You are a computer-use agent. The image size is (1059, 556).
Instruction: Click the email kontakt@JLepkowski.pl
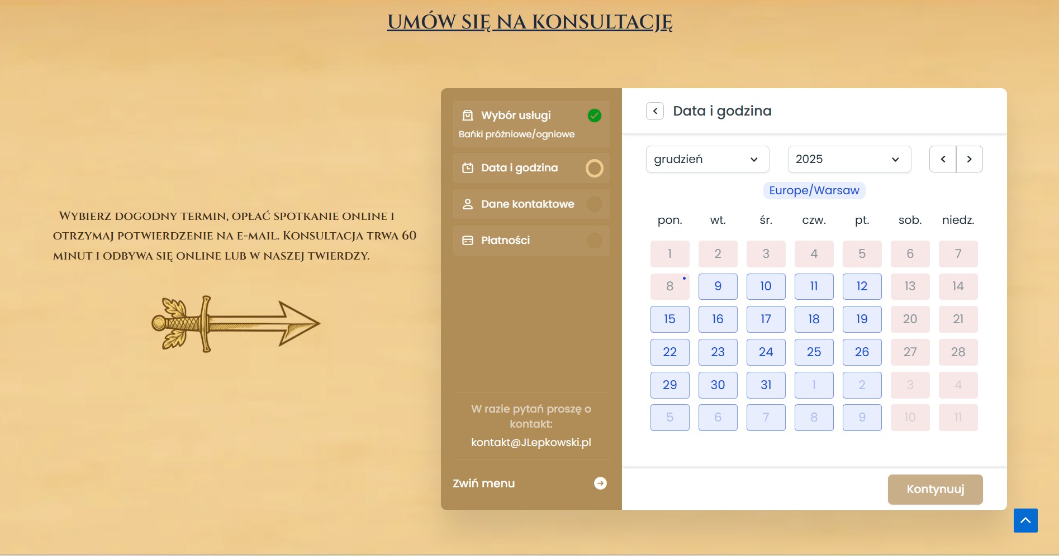[x=531, y=442]
